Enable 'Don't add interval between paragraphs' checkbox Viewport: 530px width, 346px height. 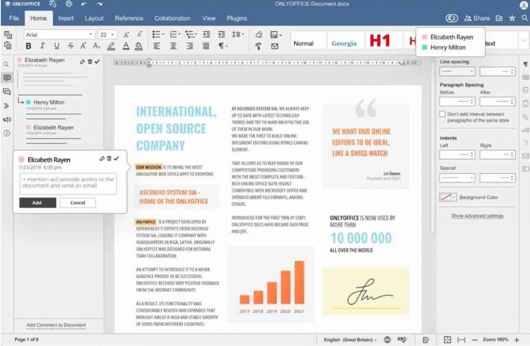coord(443,114)
